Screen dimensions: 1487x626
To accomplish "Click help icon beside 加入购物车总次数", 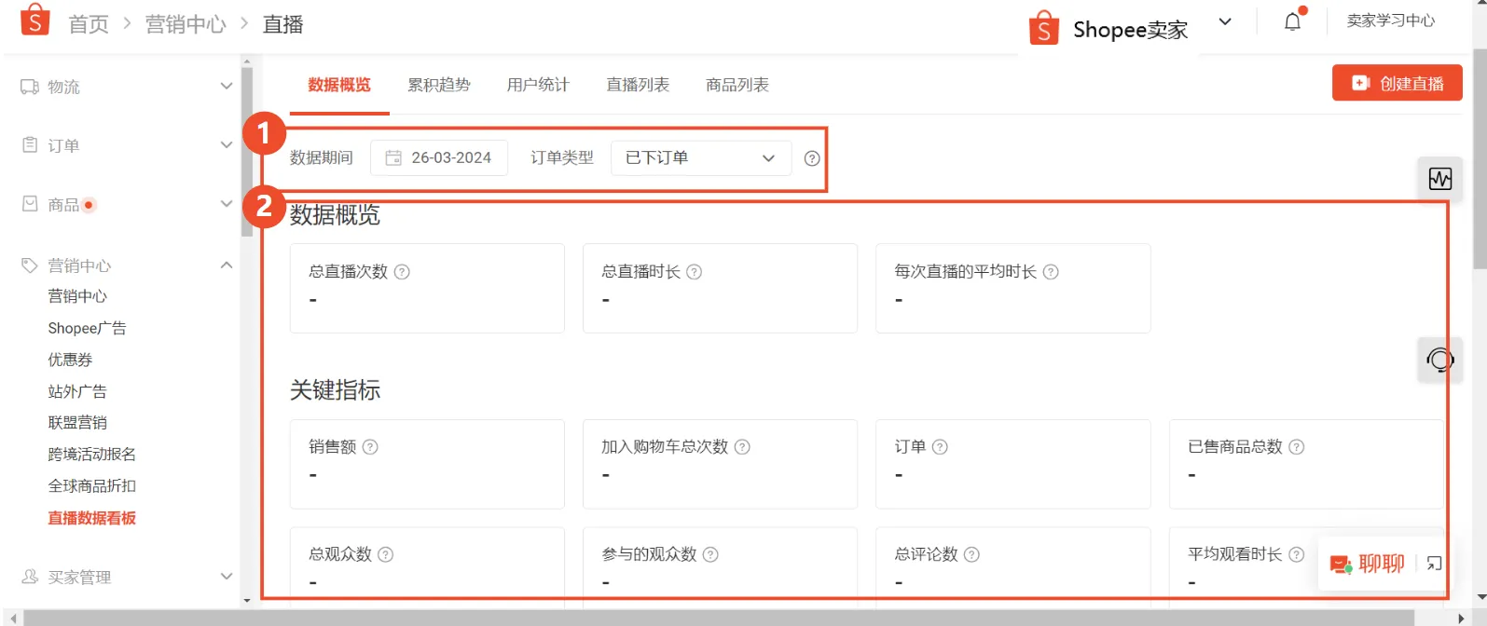I will click(x=742, y=447).
